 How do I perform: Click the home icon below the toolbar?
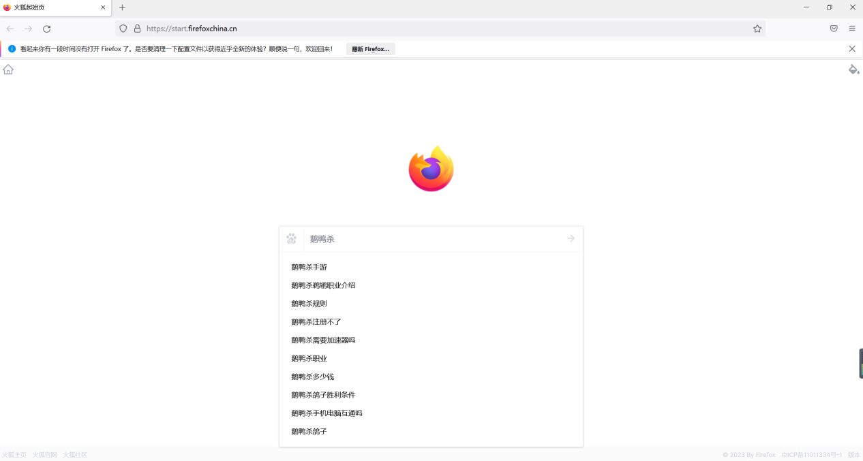tap(8, 69)
